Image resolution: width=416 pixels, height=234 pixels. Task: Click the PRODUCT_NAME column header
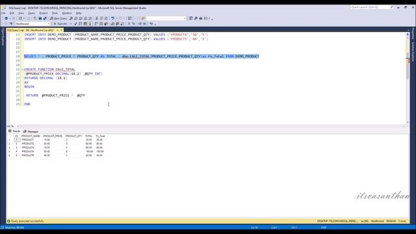click(31, 136)
